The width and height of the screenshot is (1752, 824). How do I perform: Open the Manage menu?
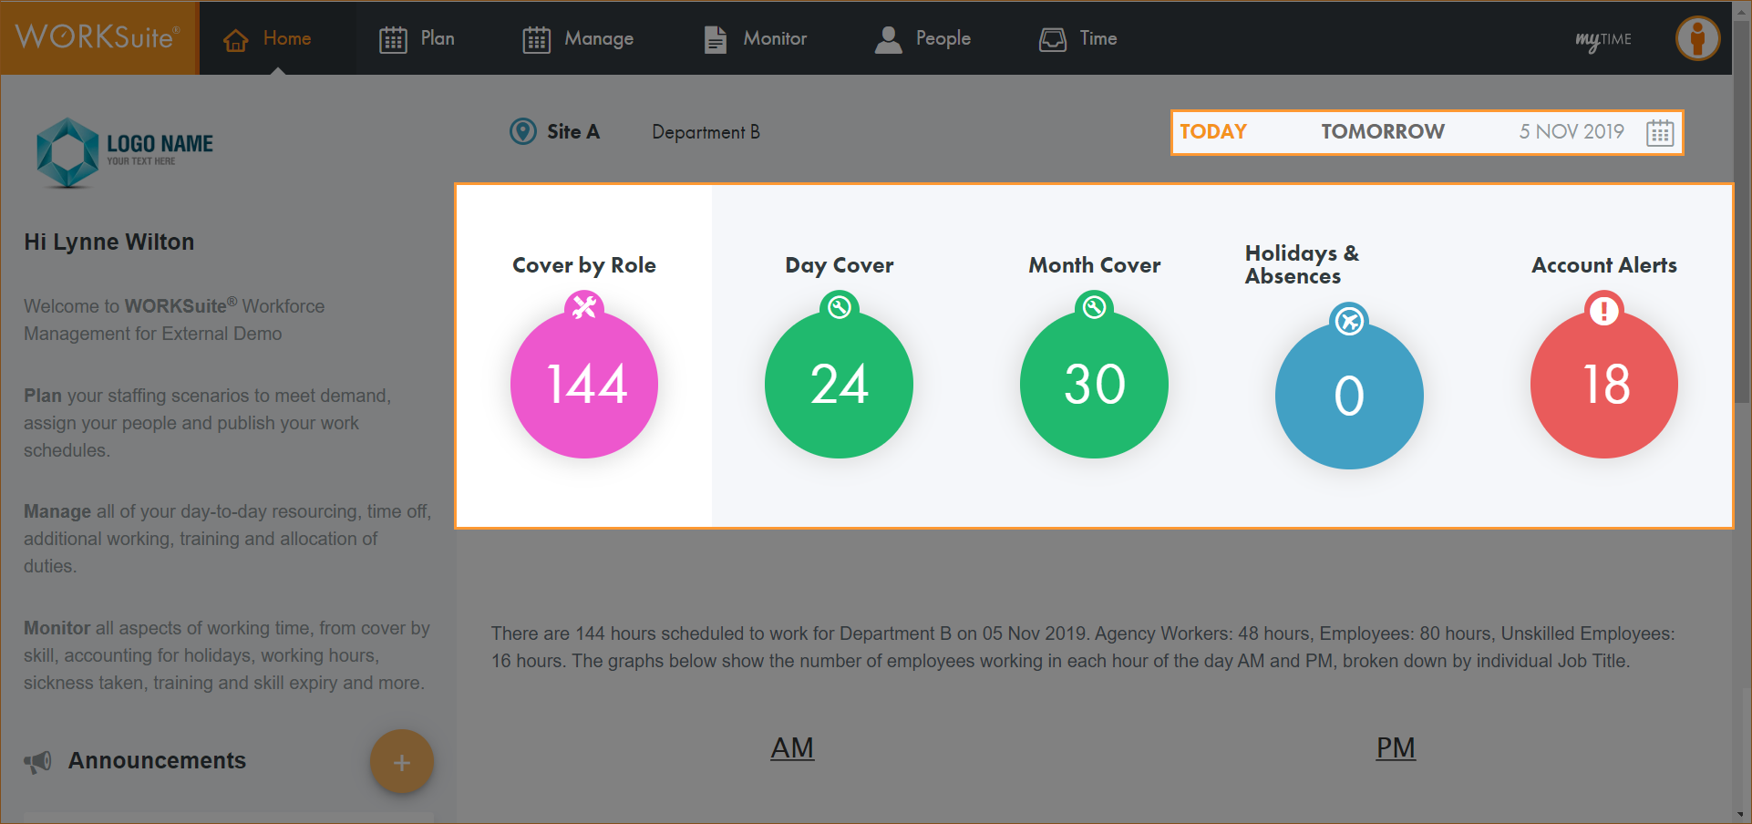pos(578,38)
